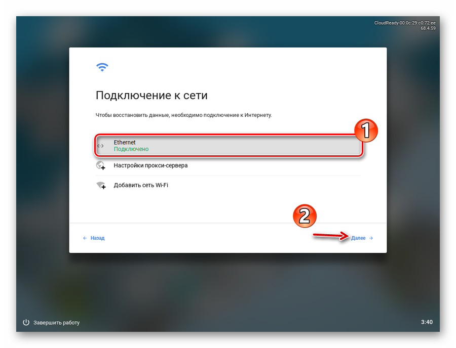Go forward with the Далее link
This screenshot has width=456, height=348.
(358, 238)
